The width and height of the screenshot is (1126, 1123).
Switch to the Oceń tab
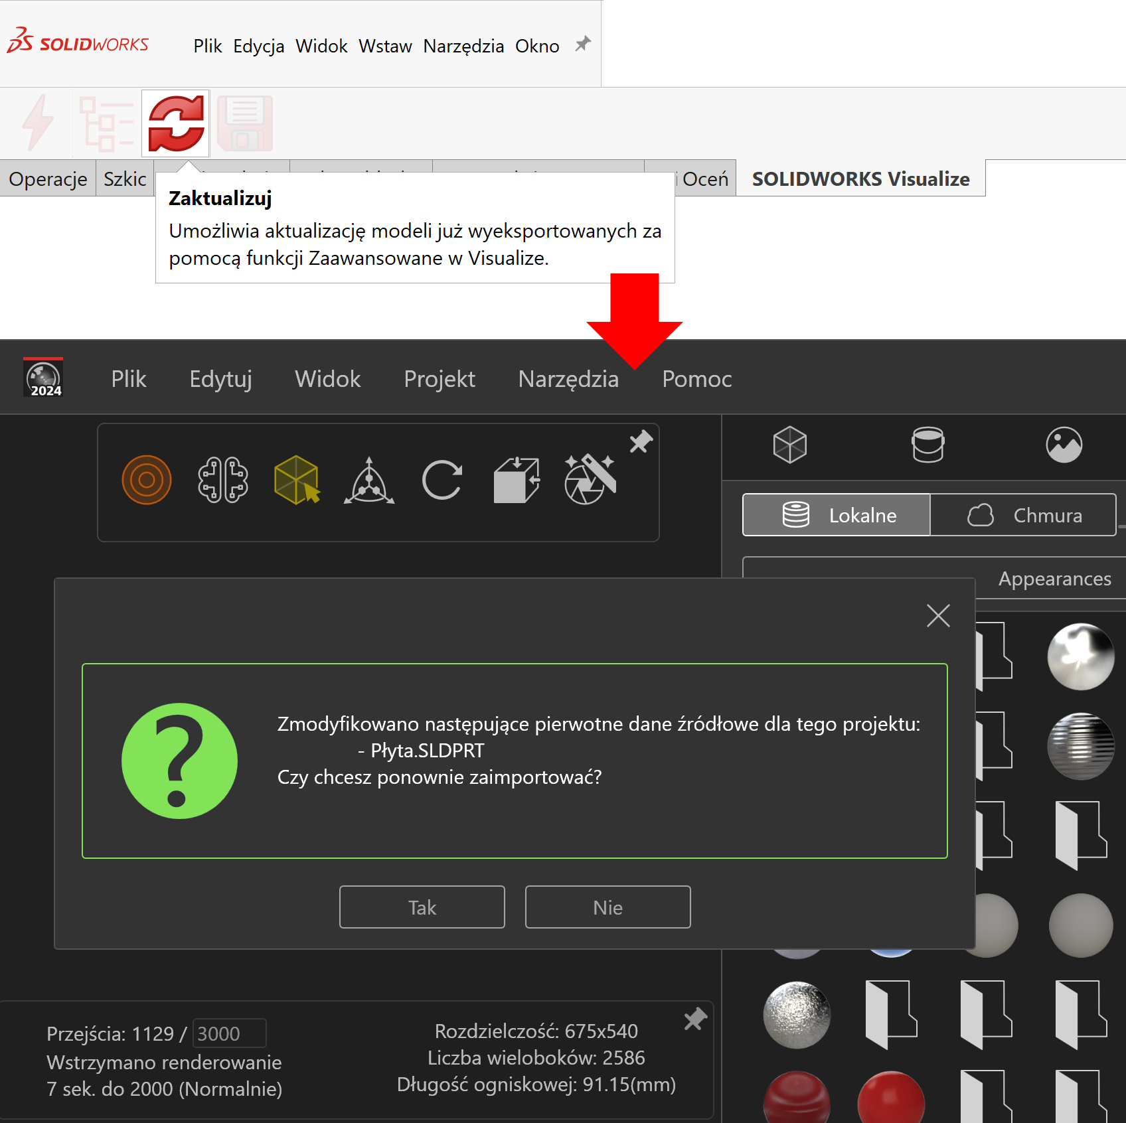point(705,179)
